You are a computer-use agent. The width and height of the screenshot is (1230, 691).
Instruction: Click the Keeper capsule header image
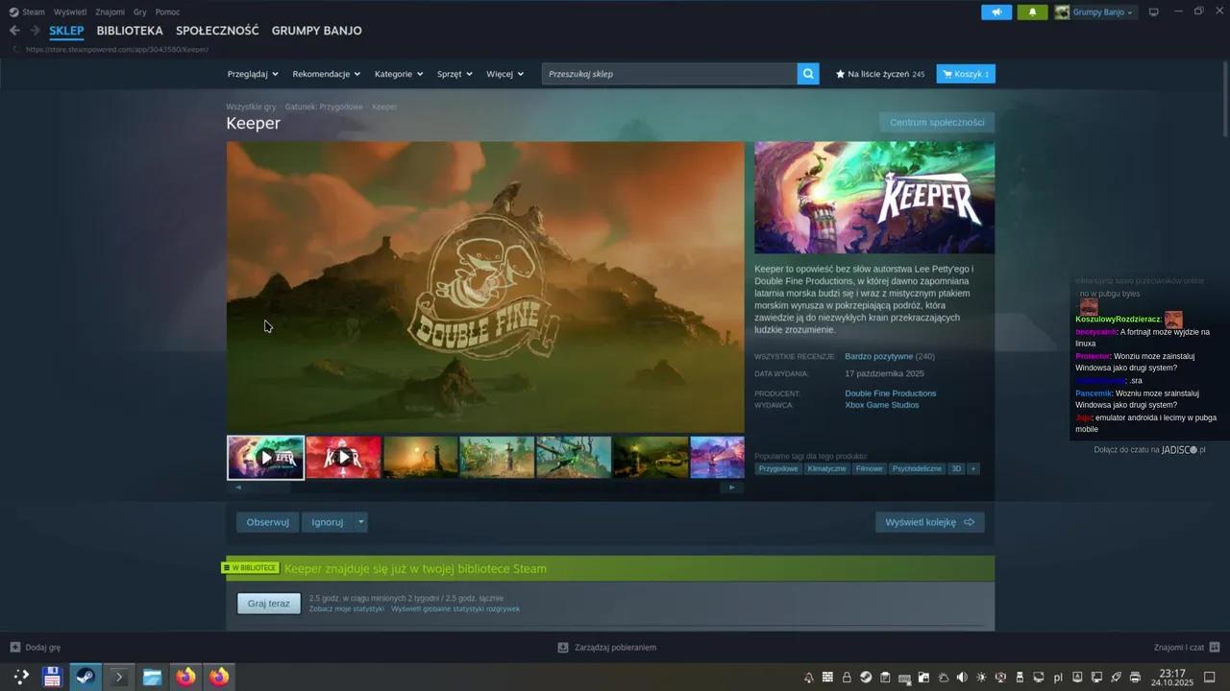pyautogui.click(x=874, y=198)
